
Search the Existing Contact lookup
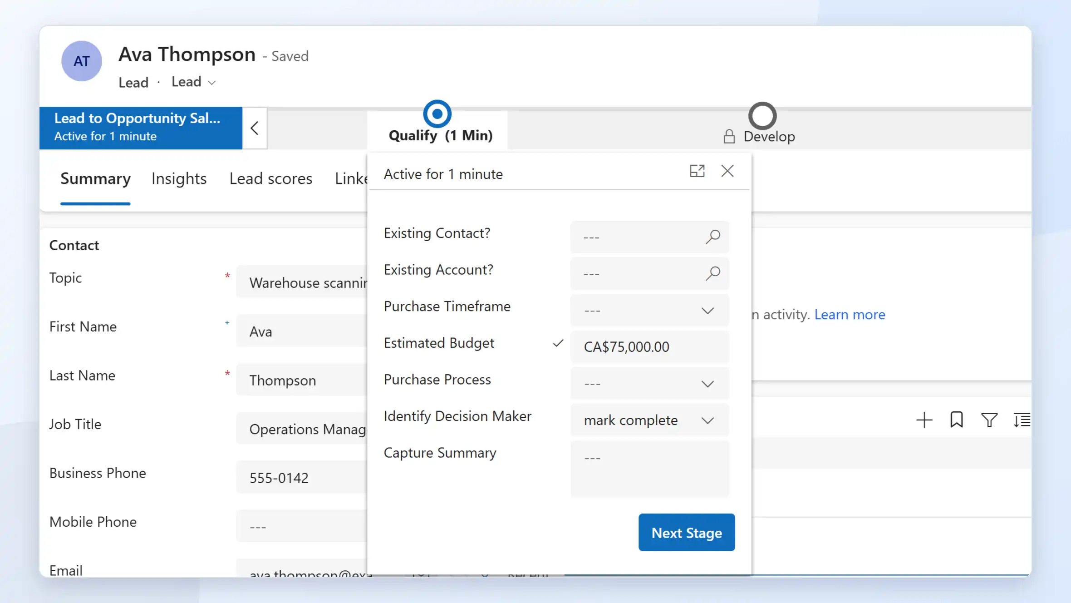713,237
